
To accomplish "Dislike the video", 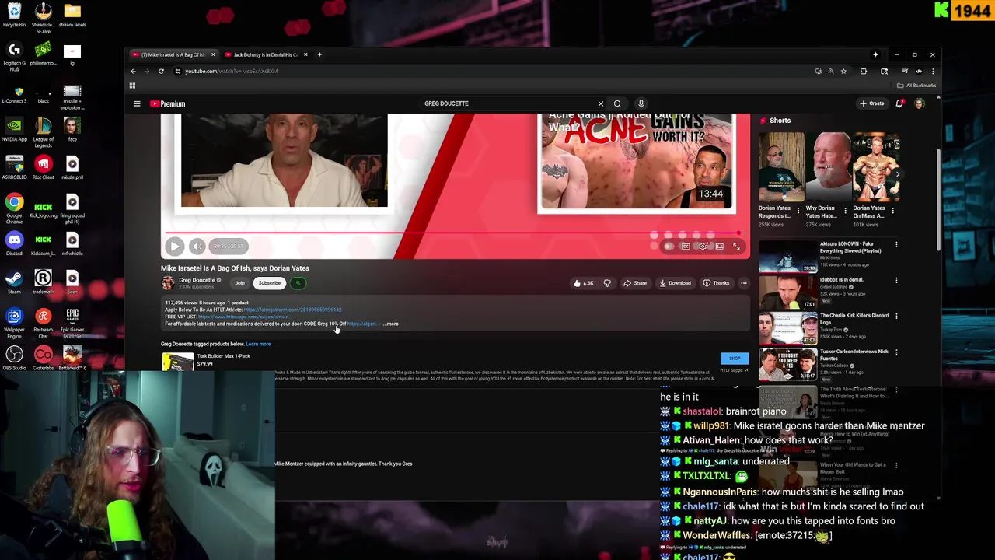I will pos(607,283).
